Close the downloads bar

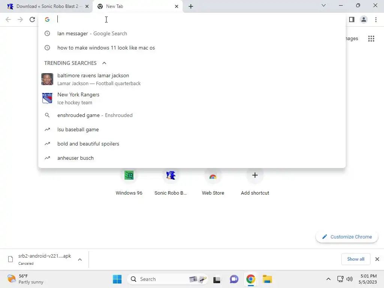[x=377, y=259]
